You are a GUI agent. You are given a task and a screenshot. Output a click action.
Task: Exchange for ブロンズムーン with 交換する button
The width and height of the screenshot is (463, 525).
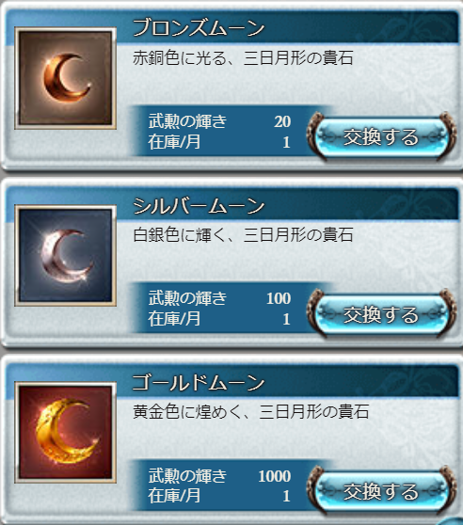[382, 137]
